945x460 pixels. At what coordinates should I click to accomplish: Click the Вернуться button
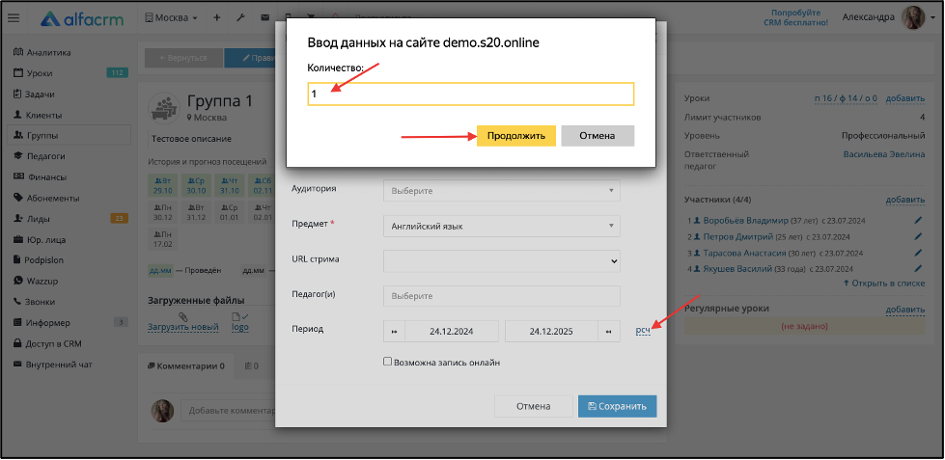183,58
